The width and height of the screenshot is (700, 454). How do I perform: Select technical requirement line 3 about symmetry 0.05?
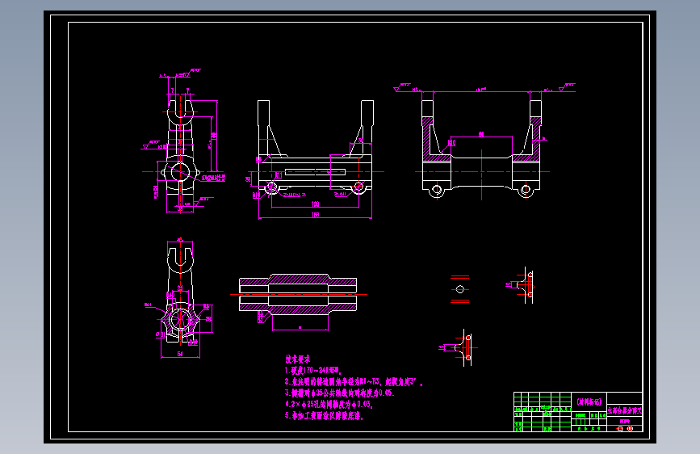(340, 393)
